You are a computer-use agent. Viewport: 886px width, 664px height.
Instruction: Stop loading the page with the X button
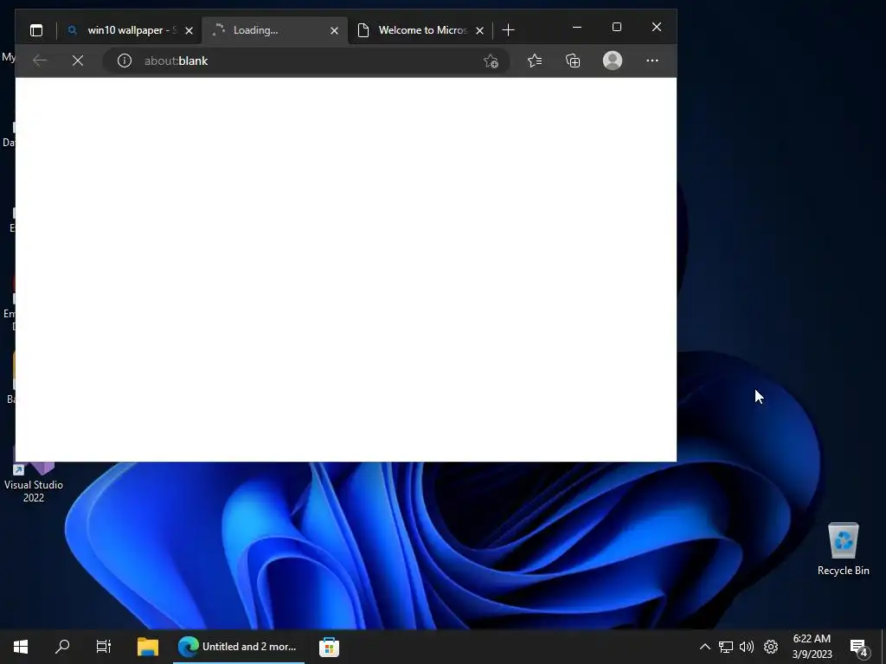pyautogui.click(x=78, y=61)
